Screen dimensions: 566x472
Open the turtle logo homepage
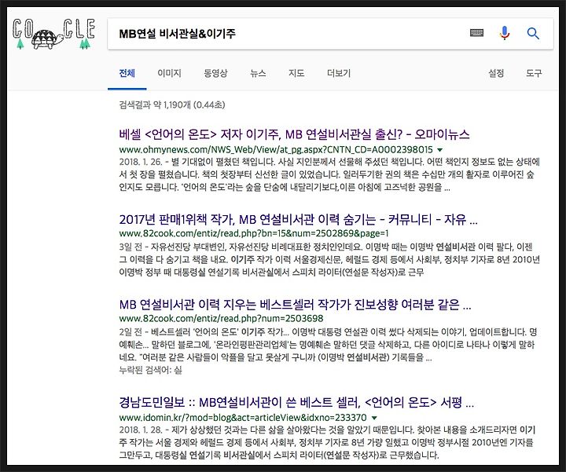click(53, 34)
